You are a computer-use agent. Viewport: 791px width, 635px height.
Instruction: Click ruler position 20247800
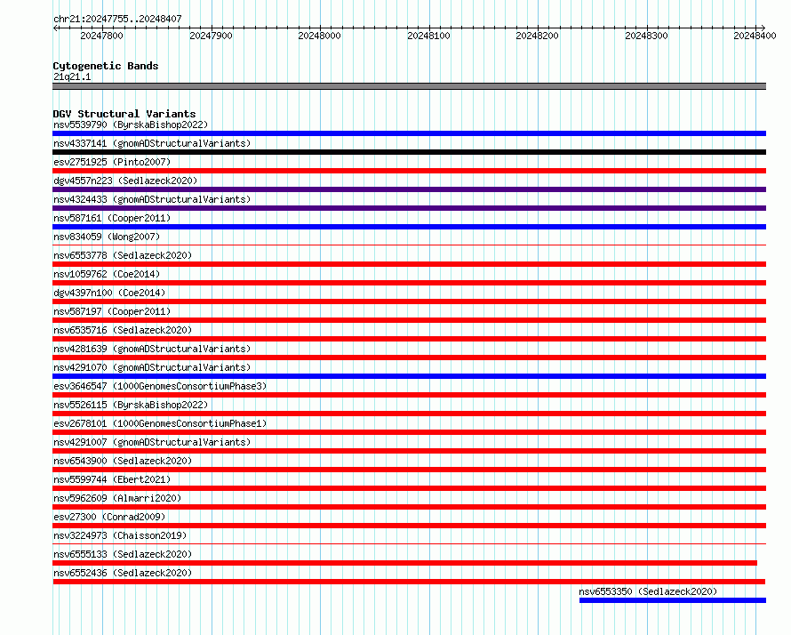click(x=101, y=36)
